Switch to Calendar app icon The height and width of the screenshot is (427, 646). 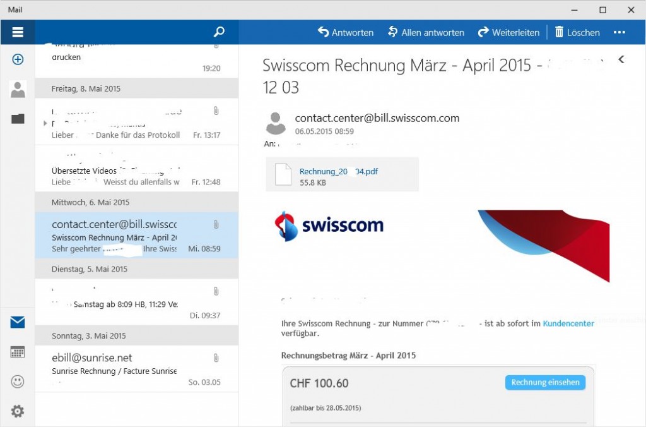18,352
